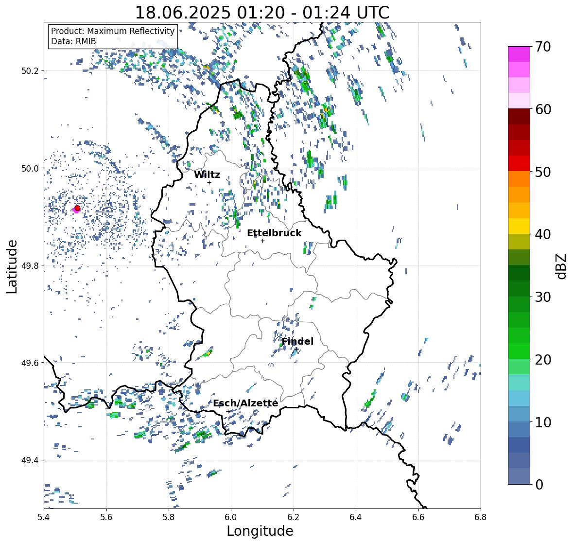Click the Ettelbruck station cross marker
This screenshot has height=543, width=573.
262,241
